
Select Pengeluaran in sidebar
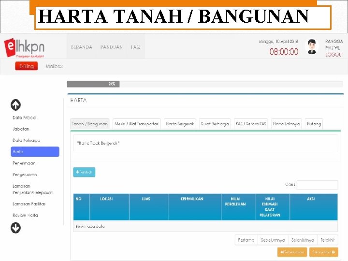[x=25, y=174]
